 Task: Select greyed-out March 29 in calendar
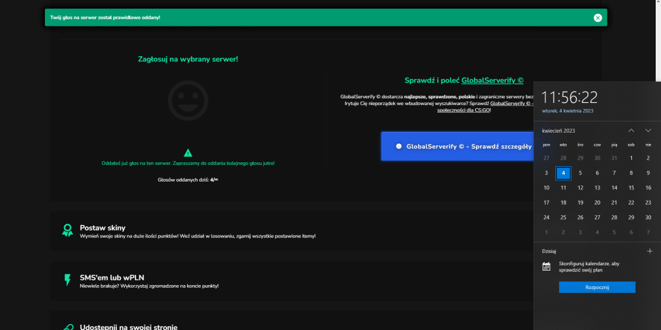[x=580, y=158]
